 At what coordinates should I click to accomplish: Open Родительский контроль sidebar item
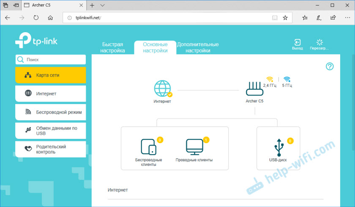51,149
